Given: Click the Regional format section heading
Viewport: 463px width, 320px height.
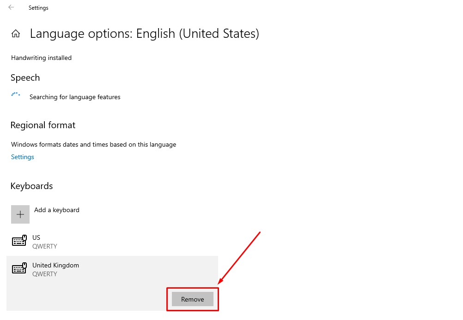Looking at the screenshot, I should [x=43, y=125].
